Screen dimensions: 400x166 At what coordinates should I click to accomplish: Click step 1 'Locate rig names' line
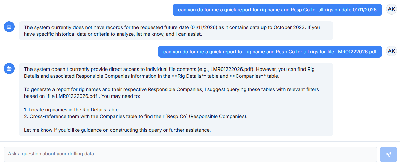[72, 110]
